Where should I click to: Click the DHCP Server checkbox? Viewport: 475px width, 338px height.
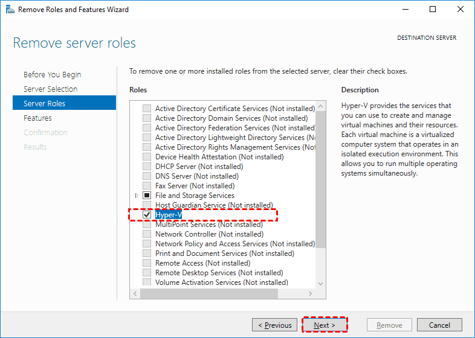(x=147, y=167)
